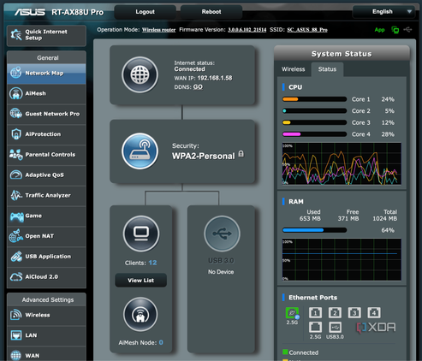
Task: Click the Clients computer monitor icon
Action: pyautogui.click(x=141, y=234)
